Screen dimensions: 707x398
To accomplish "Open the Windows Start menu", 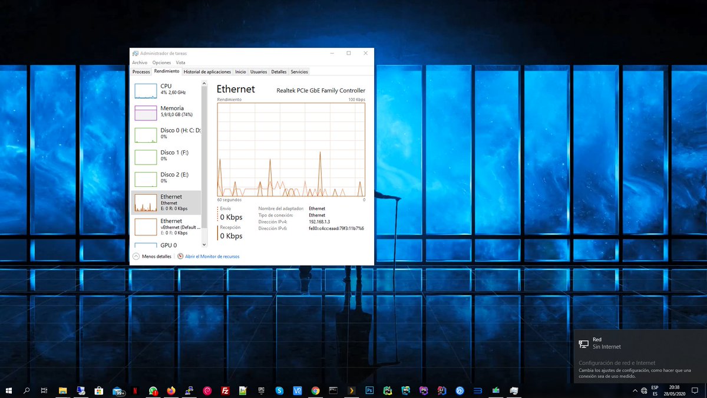I will coord(9,390).
